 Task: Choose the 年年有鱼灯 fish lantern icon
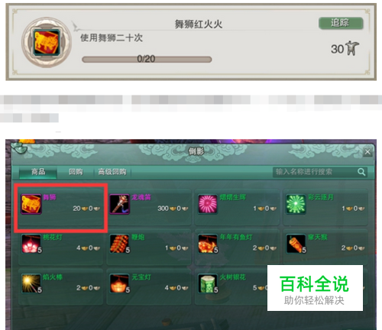coord(208,244)
